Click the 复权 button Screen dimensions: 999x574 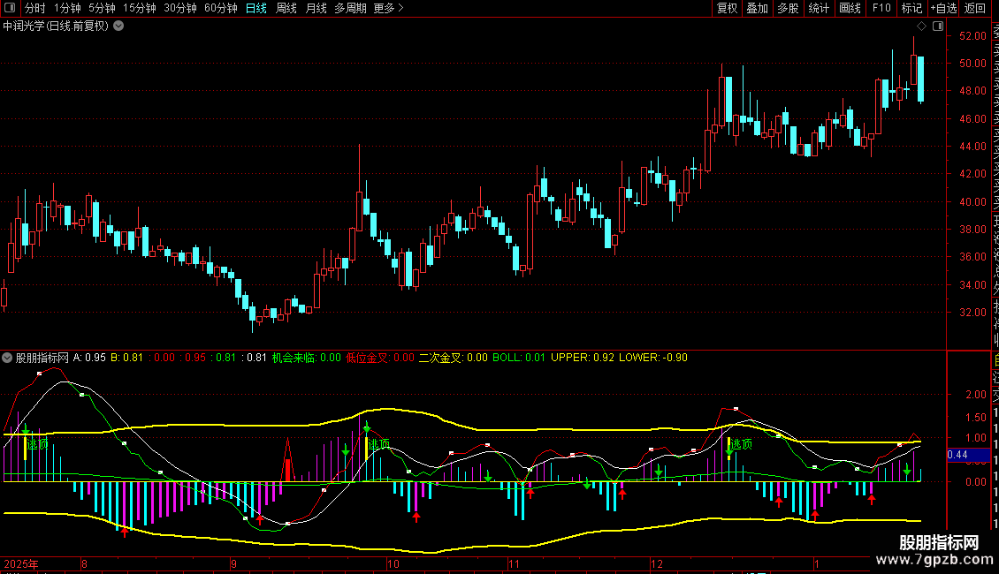coord(727,8)
